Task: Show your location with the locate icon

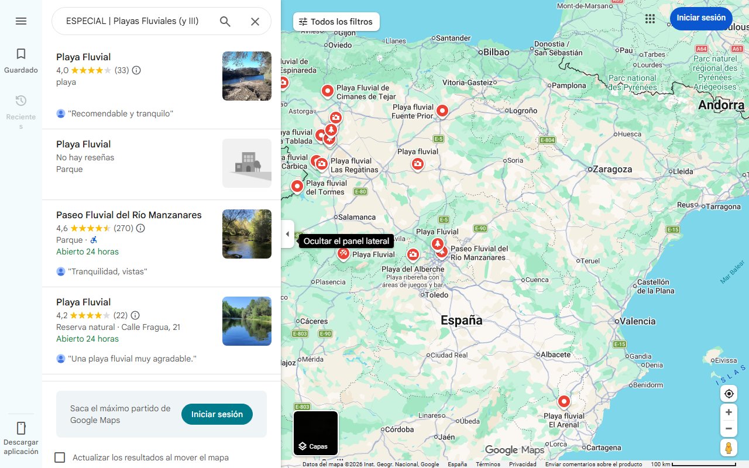Action: (x=729, y=394)
